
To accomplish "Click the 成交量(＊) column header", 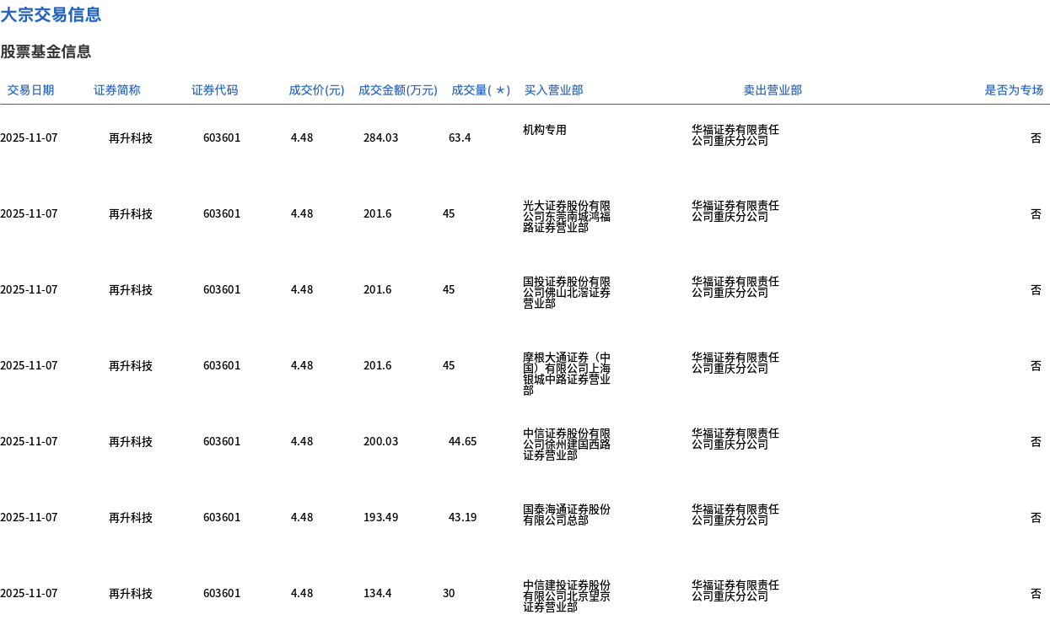I will coord(481,90).
